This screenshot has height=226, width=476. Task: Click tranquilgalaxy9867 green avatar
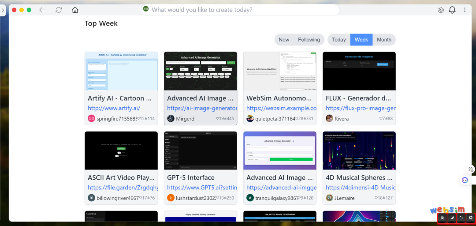click(250, 198)
